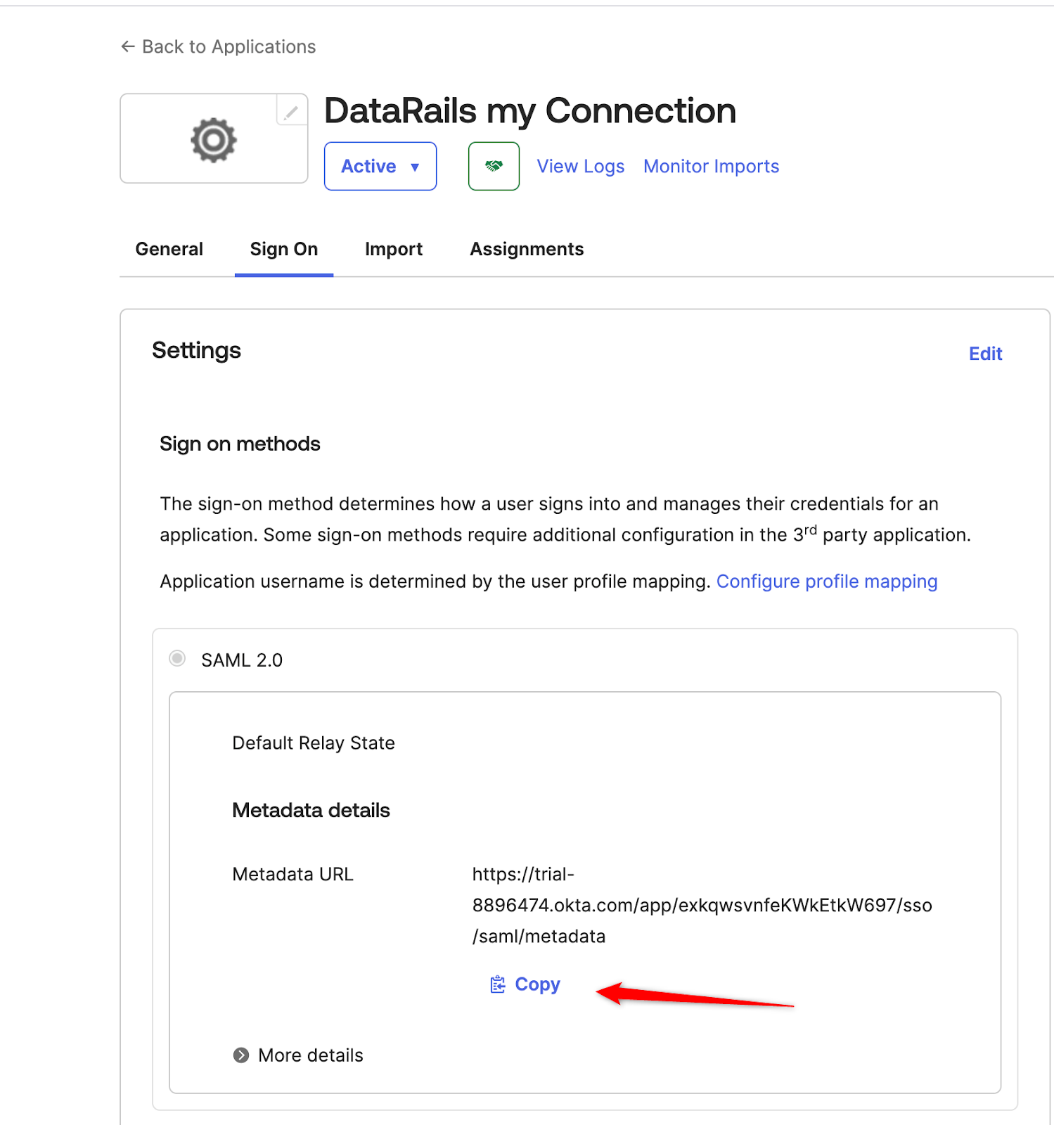Click the Sign on methods heading
The image size is (1054, 1125).
(x=240, y=444)
